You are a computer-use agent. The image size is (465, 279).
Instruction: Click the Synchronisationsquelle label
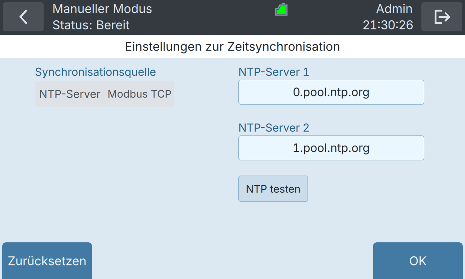tap(95, 72)
